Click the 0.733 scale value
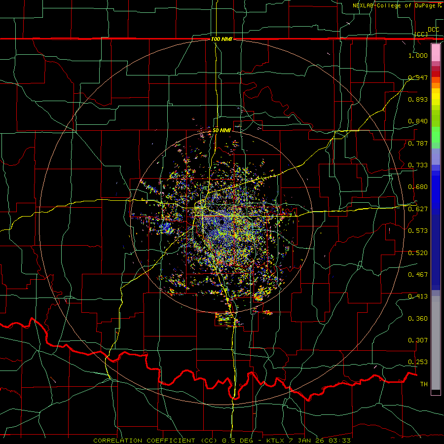 click(418, 165)
